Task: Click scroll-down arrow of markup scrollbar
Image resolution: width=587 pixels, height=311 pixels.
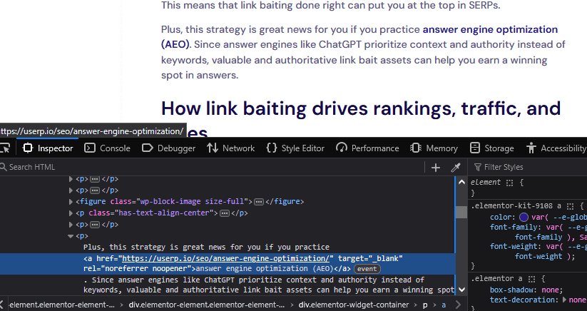Action: coord(461,290)
